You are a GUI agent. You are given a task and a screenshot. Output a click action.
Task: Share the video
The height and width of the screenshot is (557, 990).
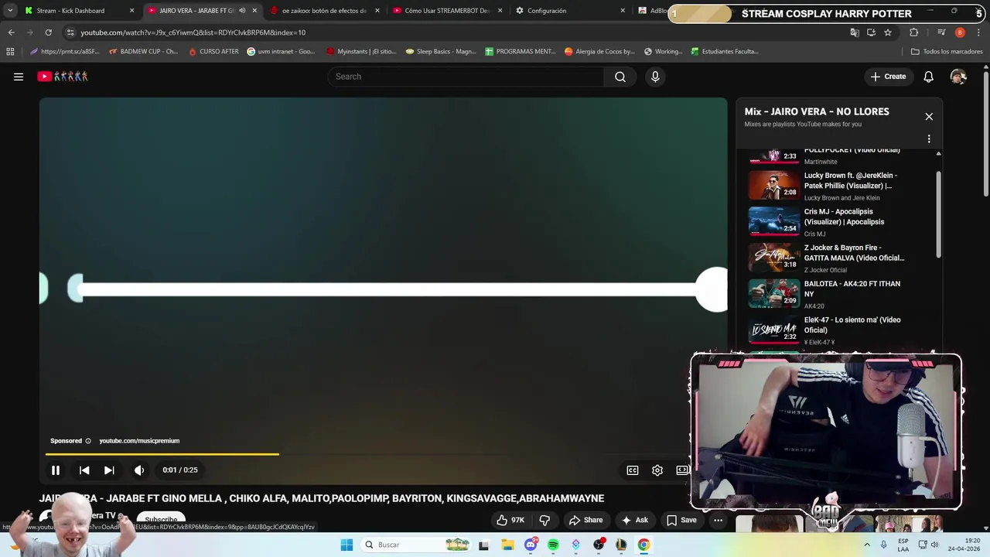tap(585, 520)
